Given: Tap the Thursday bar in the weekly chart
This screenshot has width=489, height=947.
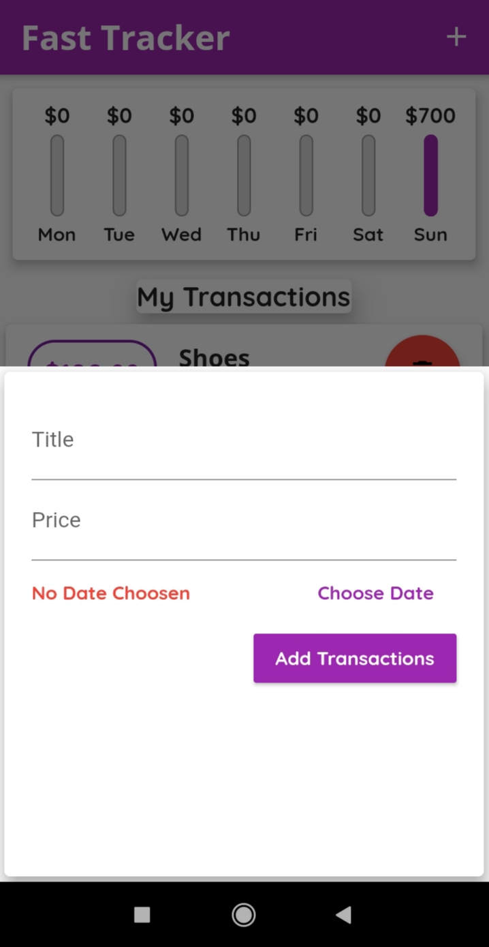Looking at the screenshot, I should (243, 174).
